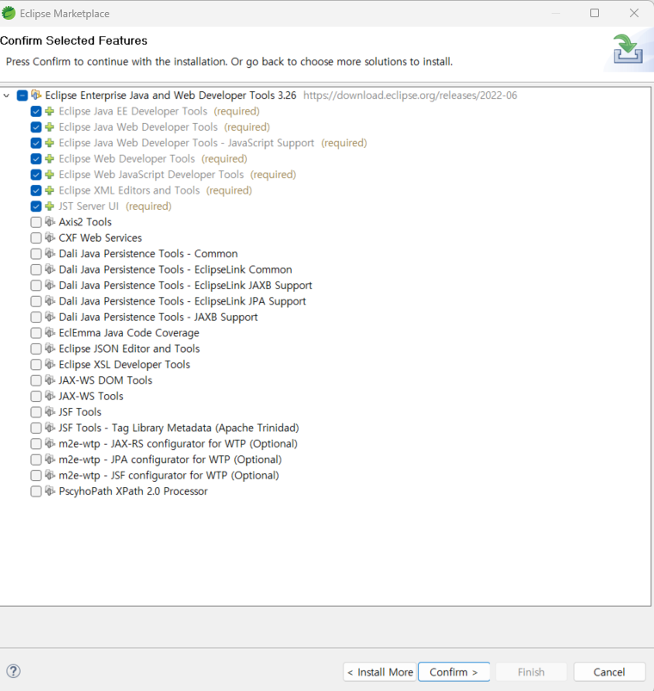
Task: Click the feature icon beside CXF Web Services
Action: [x=50, y=238]
